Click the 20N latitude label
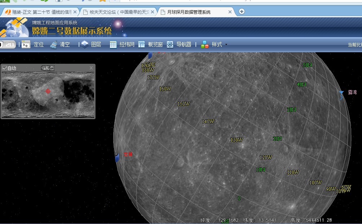 click(x=277, y=139)
